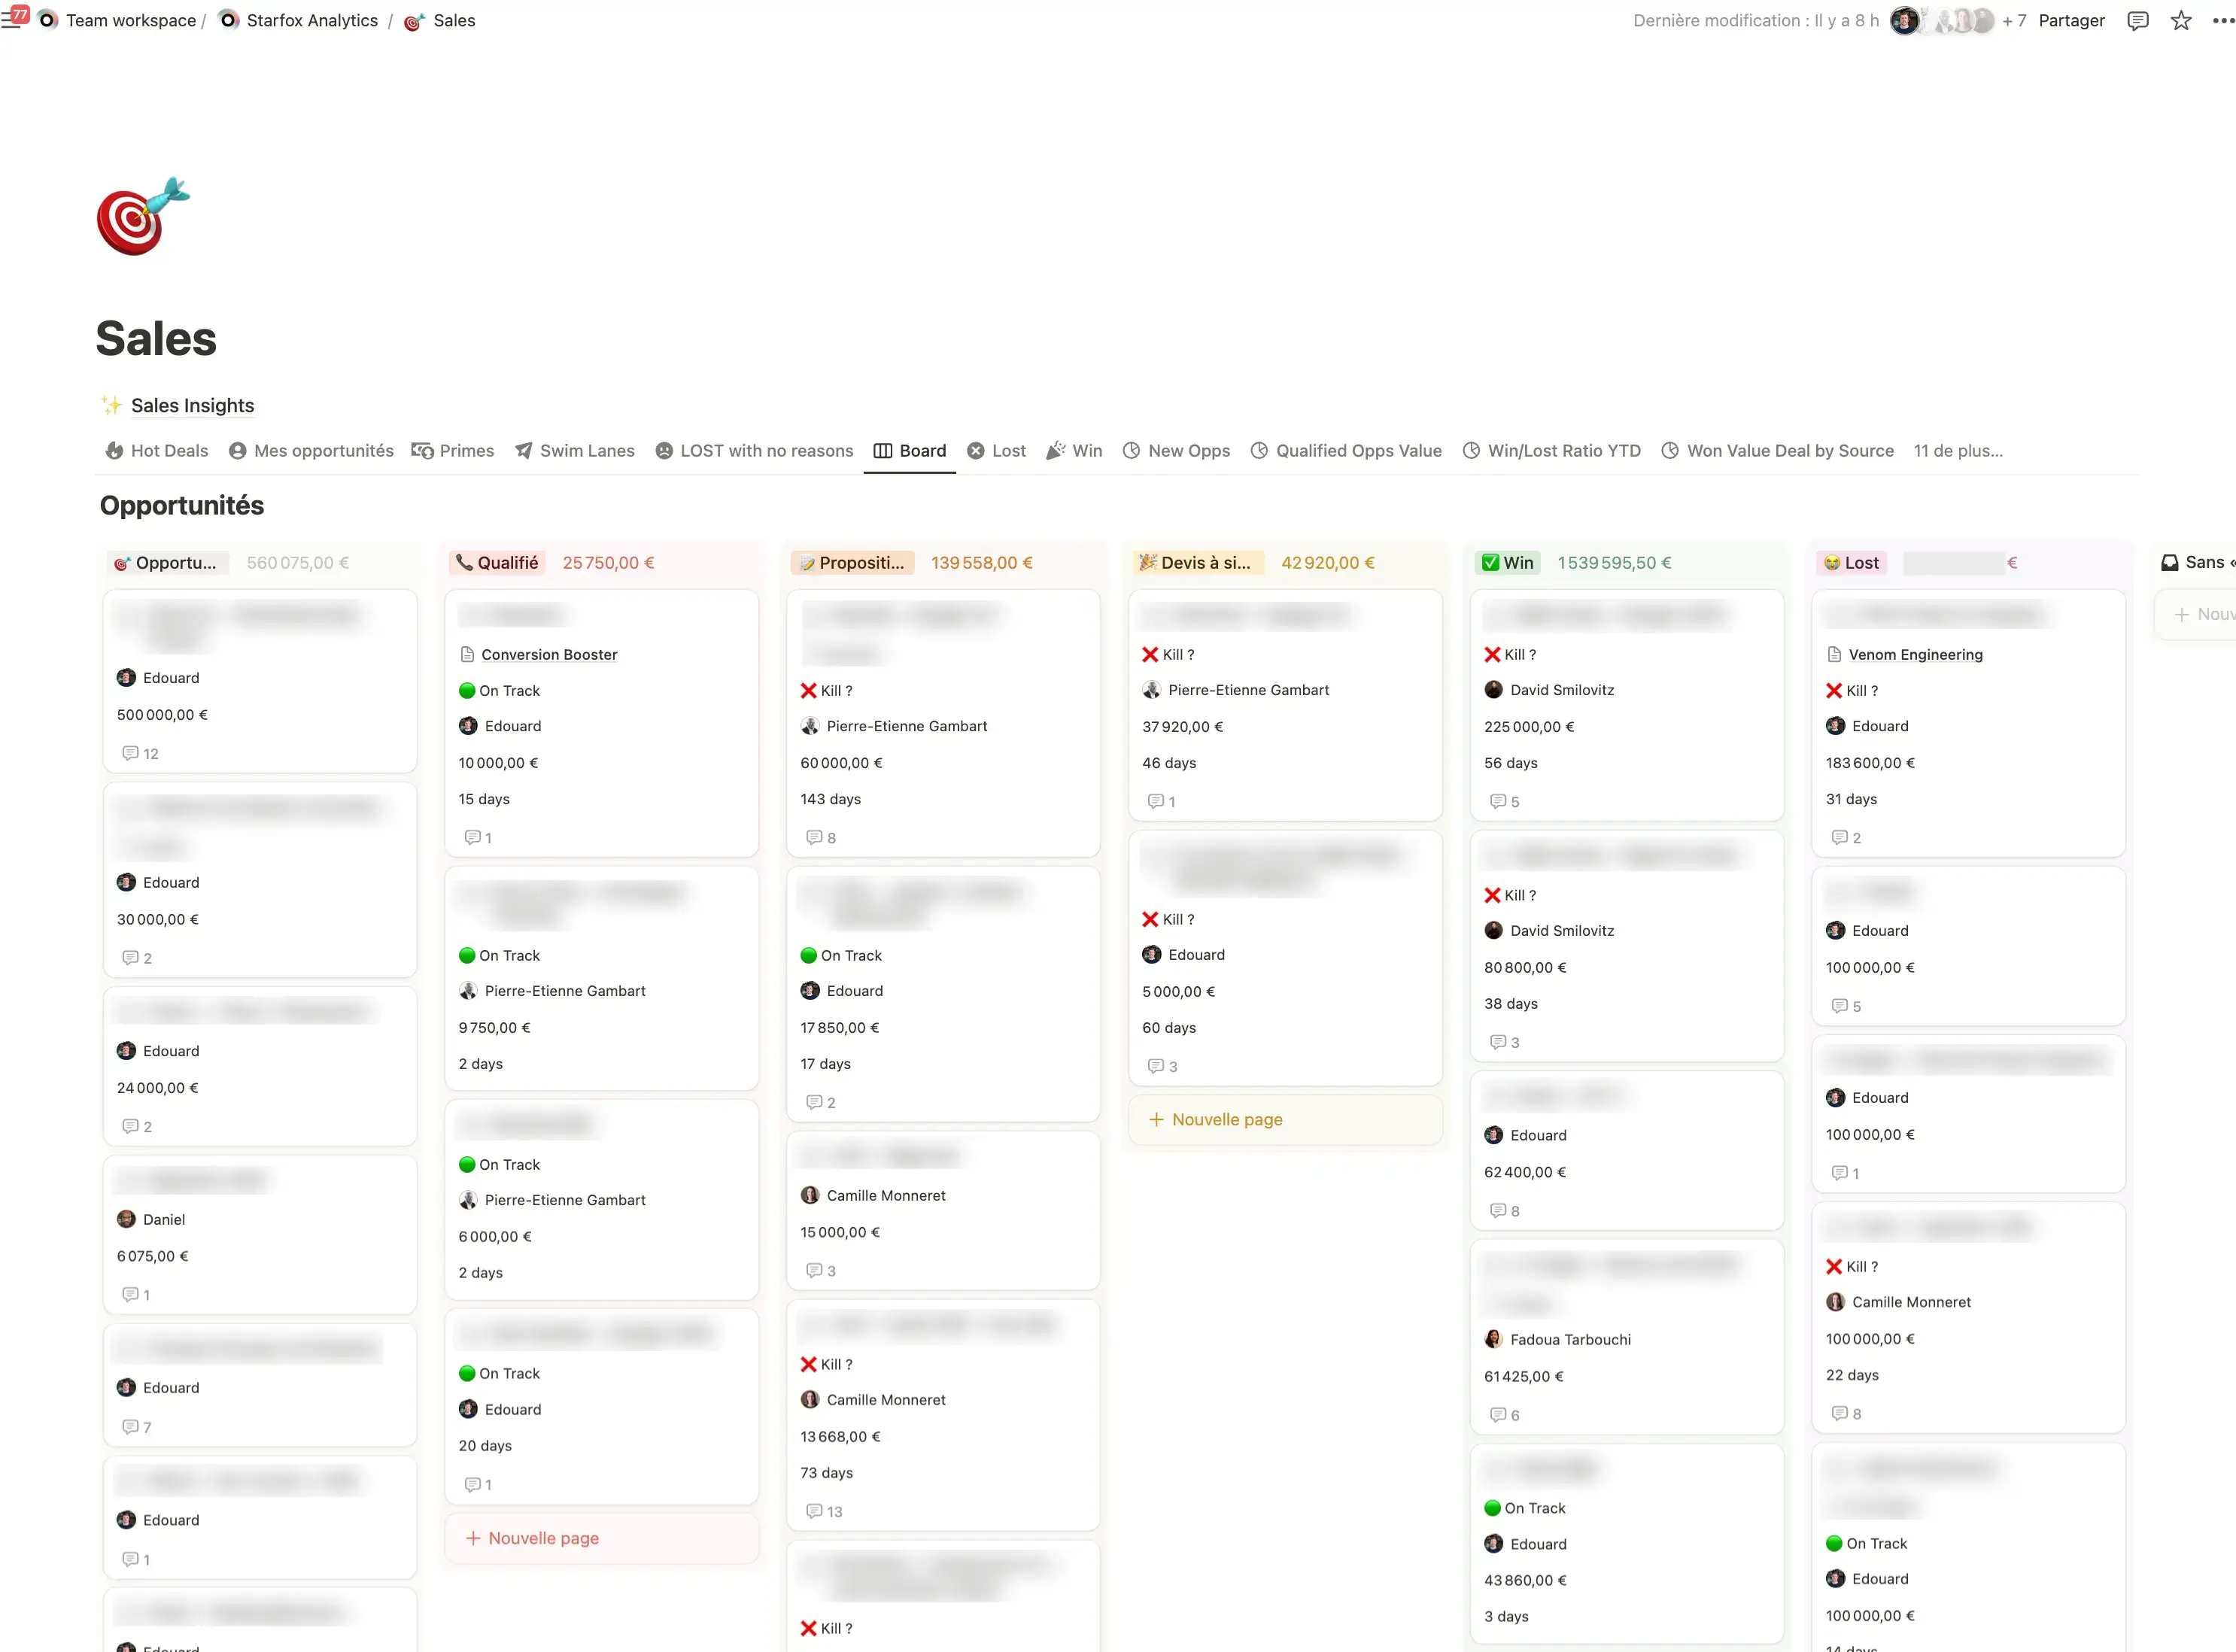Star this page as favorite
Screen dimensions: 2236x1652
(2181, 21)
